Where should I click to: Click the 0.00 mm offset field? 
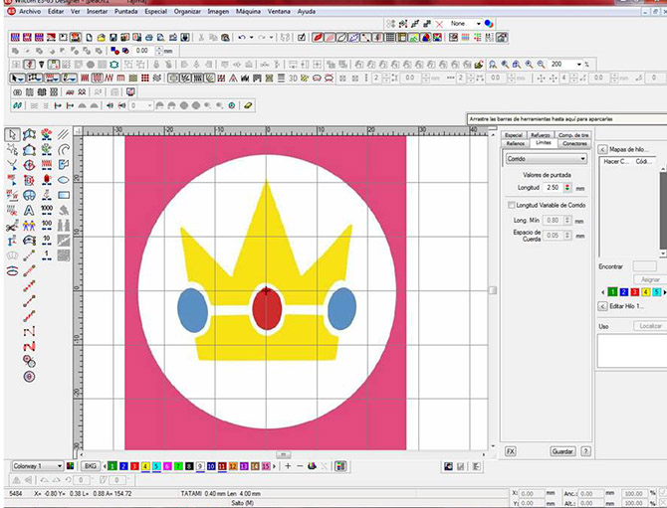[143, 51]
